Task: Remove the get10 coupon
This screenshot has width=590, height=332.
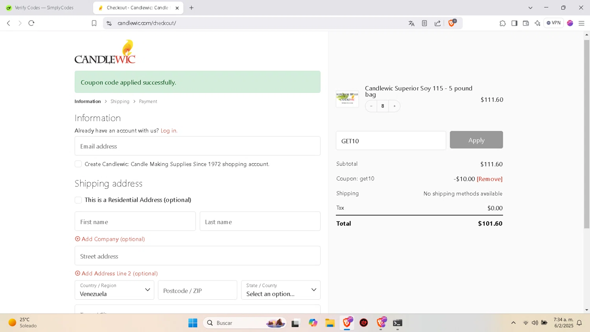Action: 490,179
